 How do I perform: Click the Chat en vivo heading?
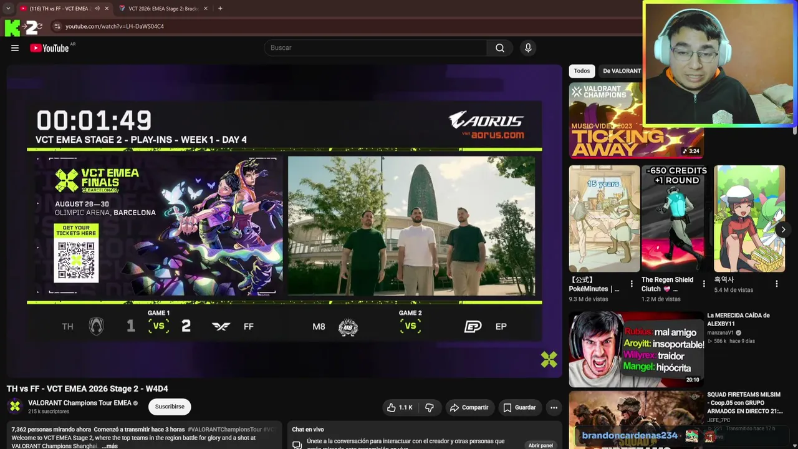click(x=308, y=430)
